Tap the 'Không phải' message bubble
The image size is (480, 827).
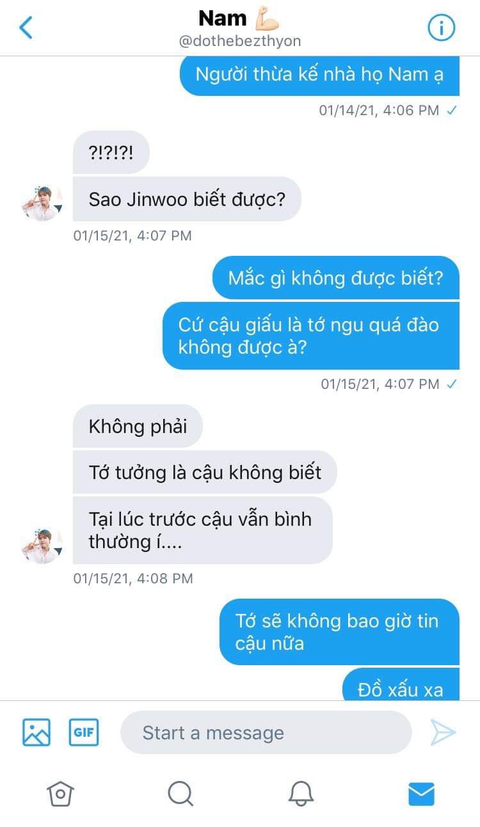coord(138,426)
